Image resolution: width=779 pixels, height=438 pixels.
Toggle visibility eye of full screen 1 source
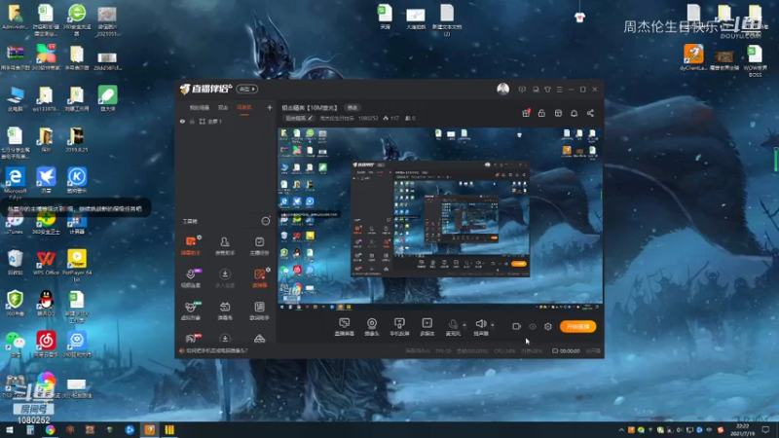click(x=182, y=121)
